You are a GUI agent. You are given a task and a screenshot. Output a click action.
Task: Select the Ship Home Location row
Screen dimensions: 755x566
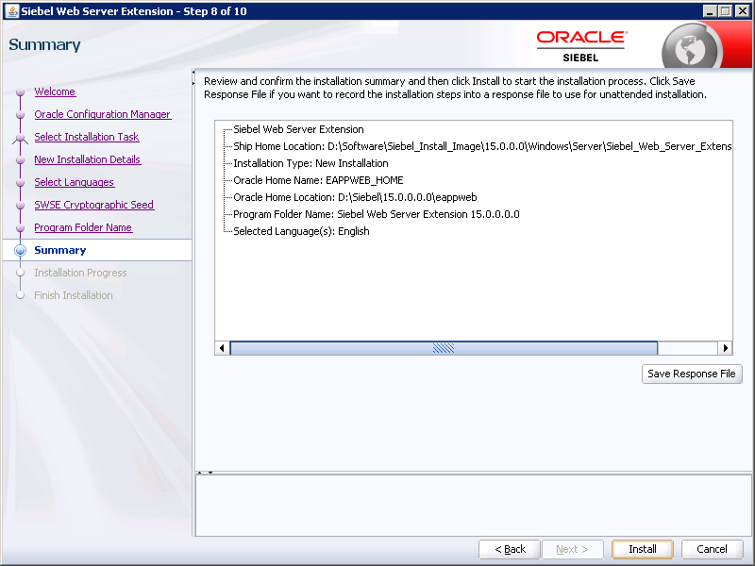(x=482, y=146)
